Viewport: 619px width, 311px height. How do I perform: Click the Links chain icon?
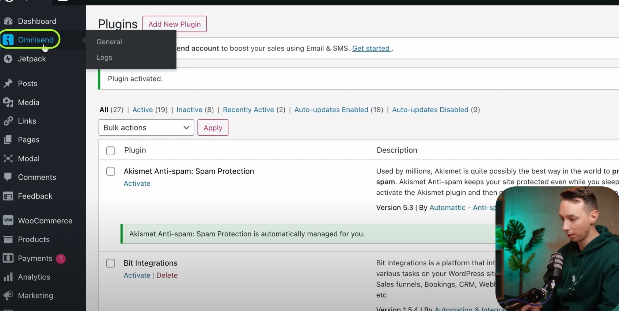click(x=8, y=121)
